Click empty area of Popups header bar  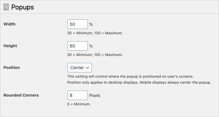126,7
